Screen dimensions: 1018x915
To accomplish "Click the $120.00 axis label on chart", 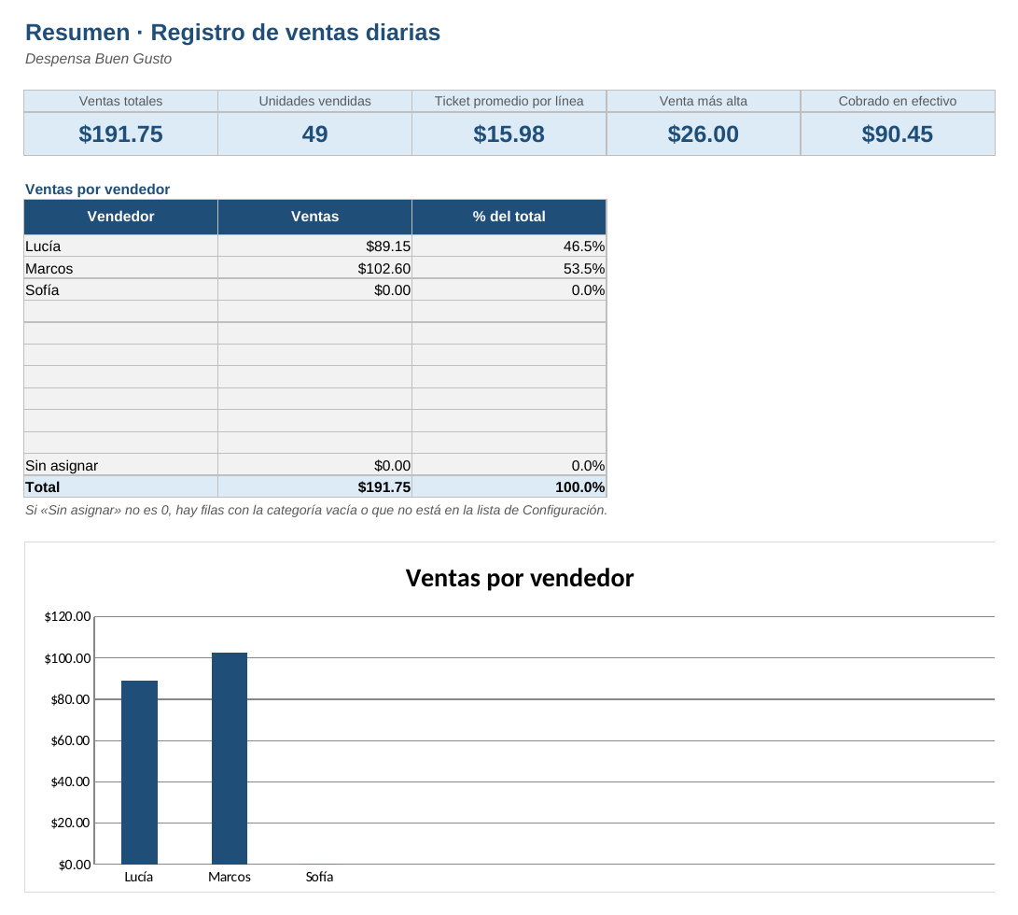I will pyautogui.click(x=67, y=616).
